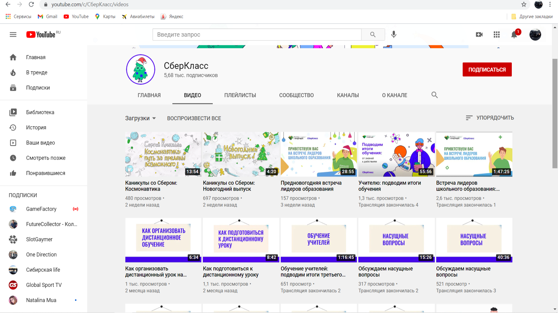
Task: Open notifications bell
Action: (514, 34)
